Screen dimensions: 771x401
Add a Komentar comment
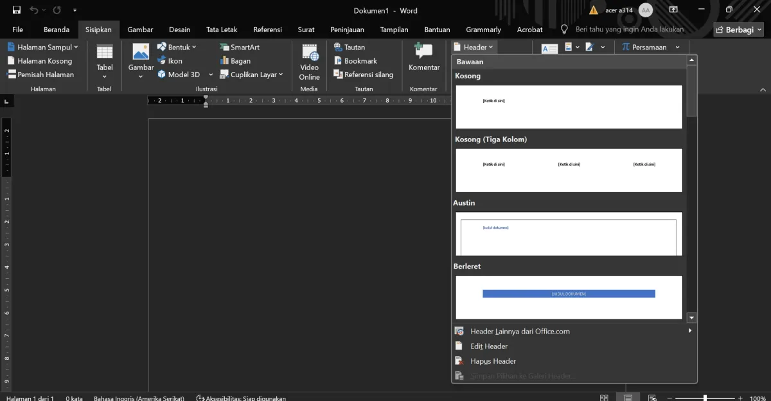pos(424,58)
